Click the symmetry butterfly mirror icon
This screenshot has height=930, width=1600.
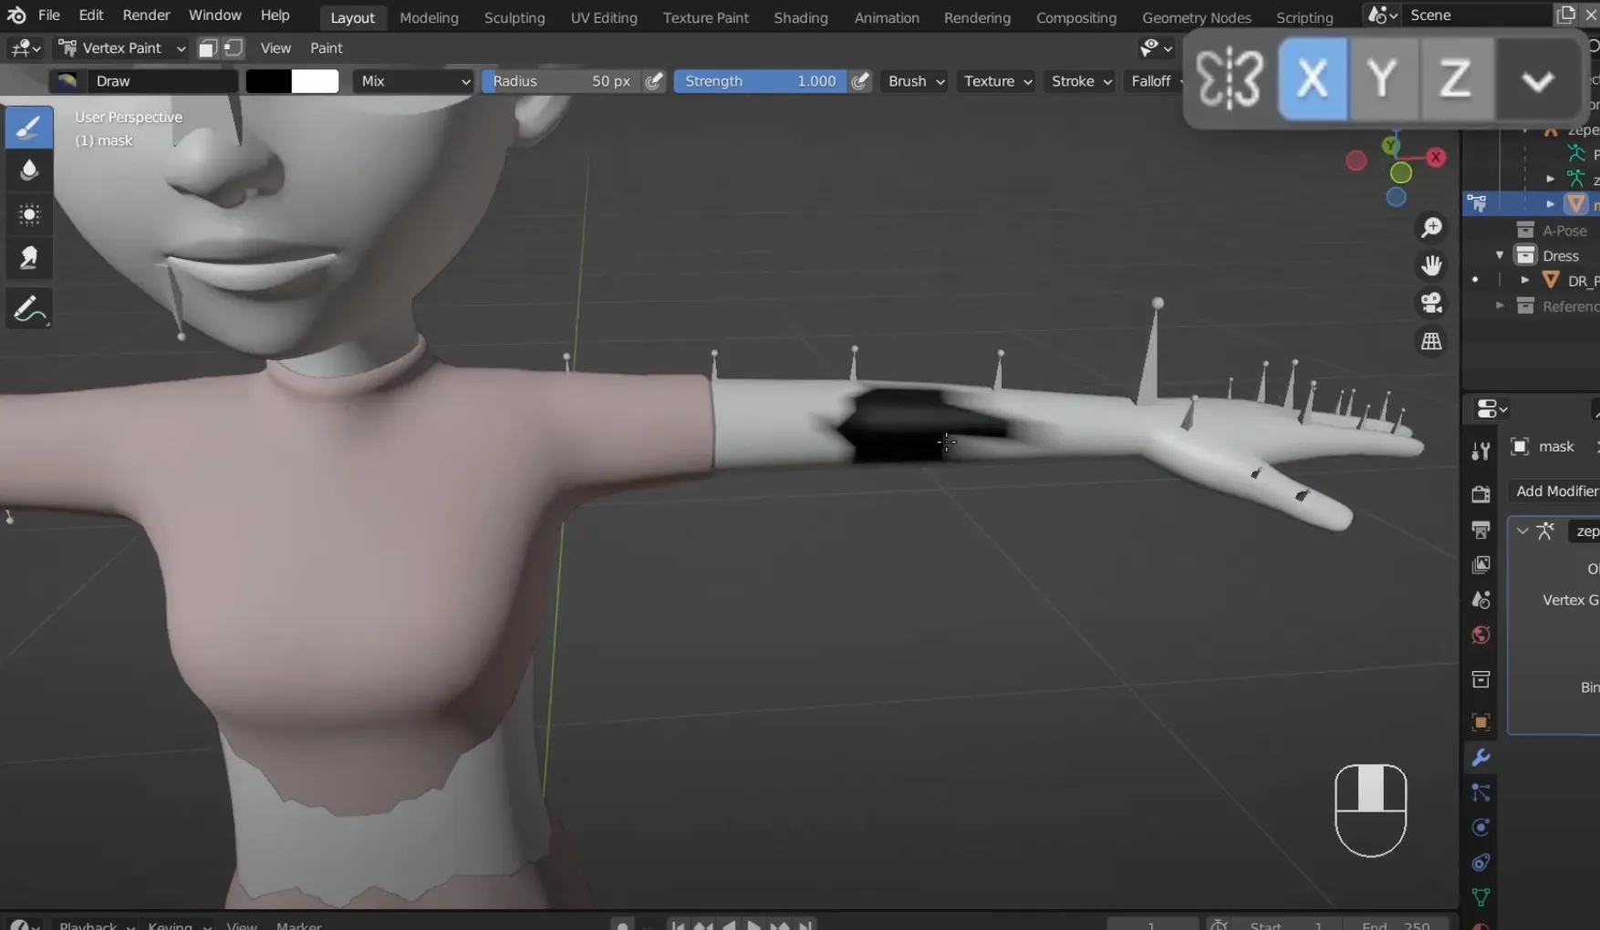point(1230,79)
